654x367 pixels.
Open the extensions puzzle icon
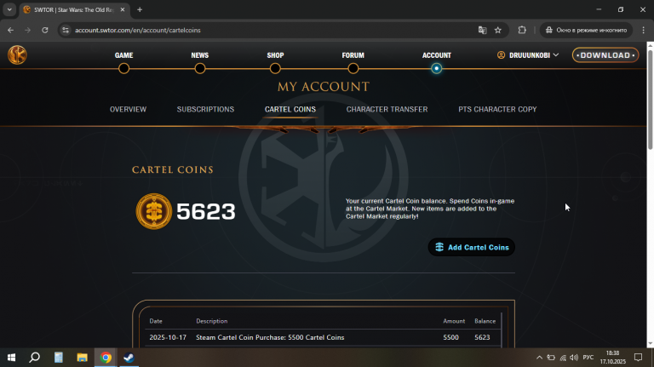click(x=522, y=30)
